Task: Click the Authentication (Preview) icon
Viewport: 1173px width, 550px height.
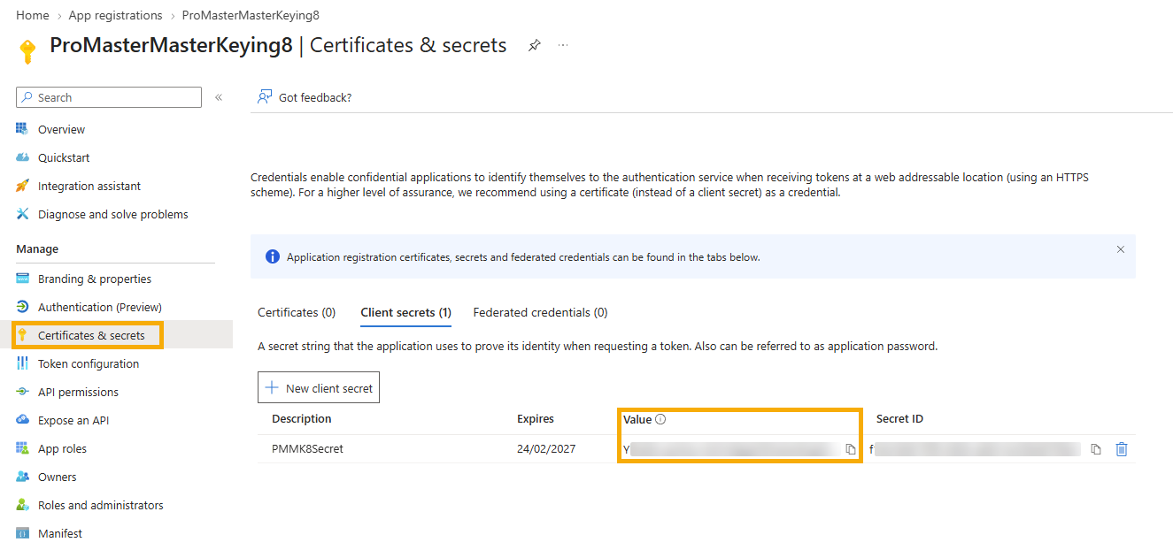Action: coord(22,307)
